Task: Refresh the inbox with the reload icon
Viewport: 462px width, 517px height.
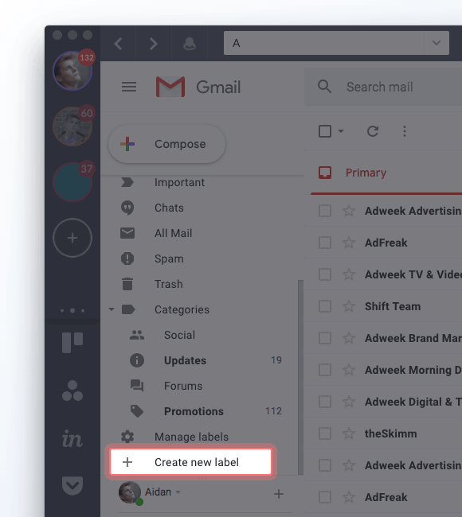Action: [373, 131]
